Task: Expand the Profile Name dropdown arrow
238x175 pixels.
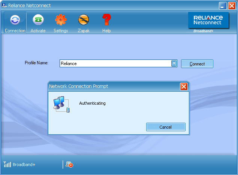Action: [x=174, y=64]
